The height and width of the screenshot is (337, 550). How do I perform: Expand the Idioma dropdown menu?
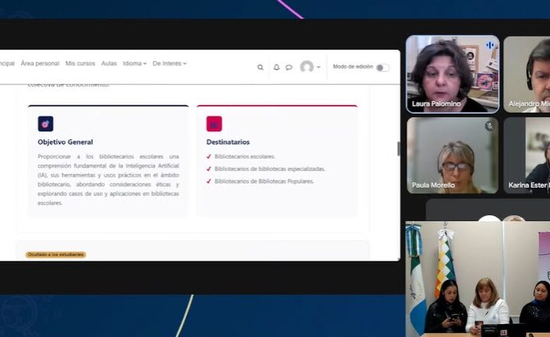coord(134,63)
